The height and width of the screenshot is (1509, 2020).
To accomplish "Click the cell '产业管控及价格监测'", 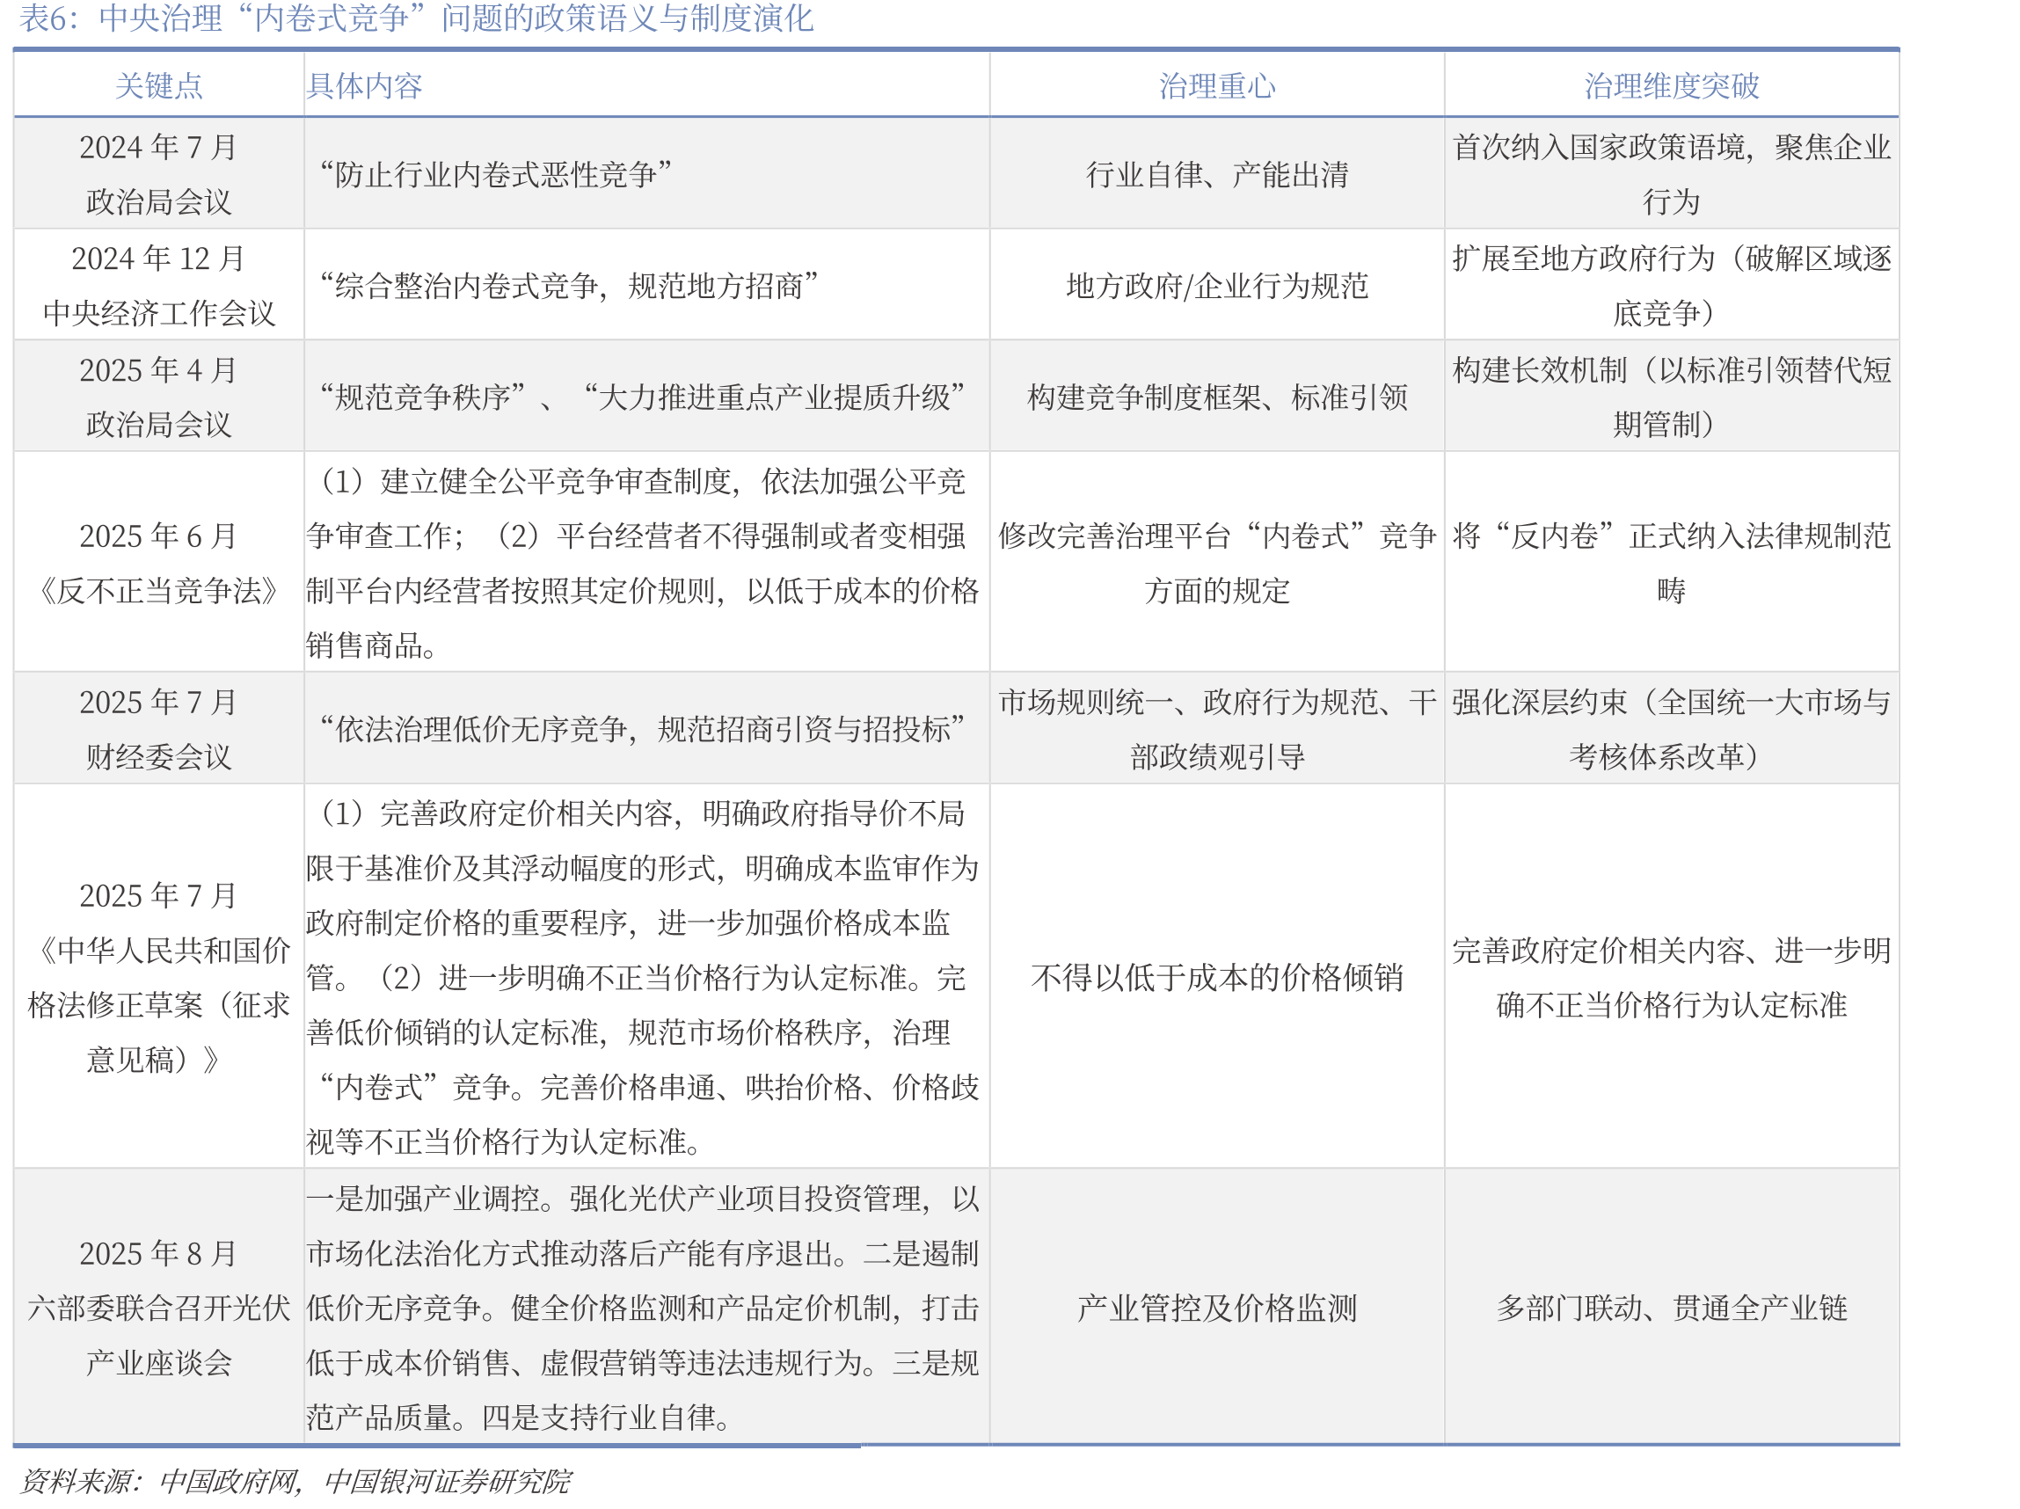I will (x=1216, y=1307).
